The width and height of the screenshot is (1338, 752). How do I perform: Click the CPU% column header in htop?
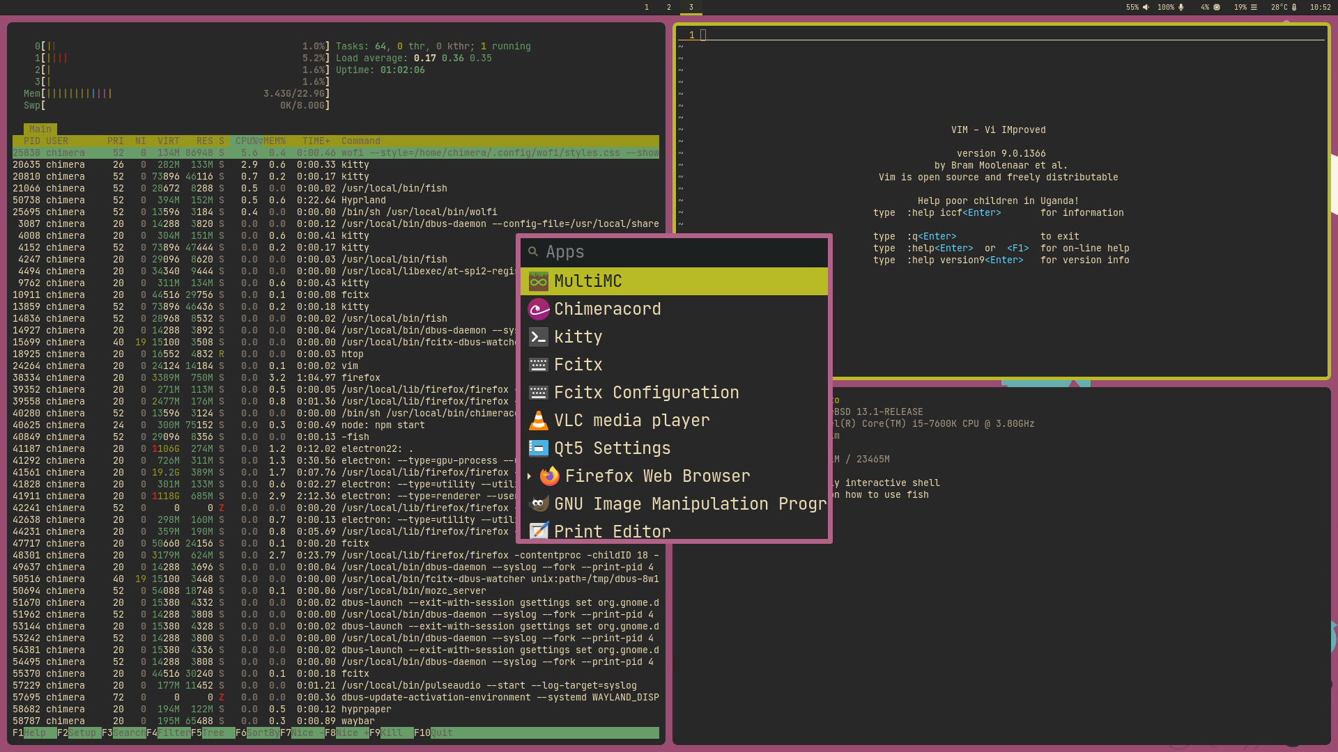pos(247,141)
